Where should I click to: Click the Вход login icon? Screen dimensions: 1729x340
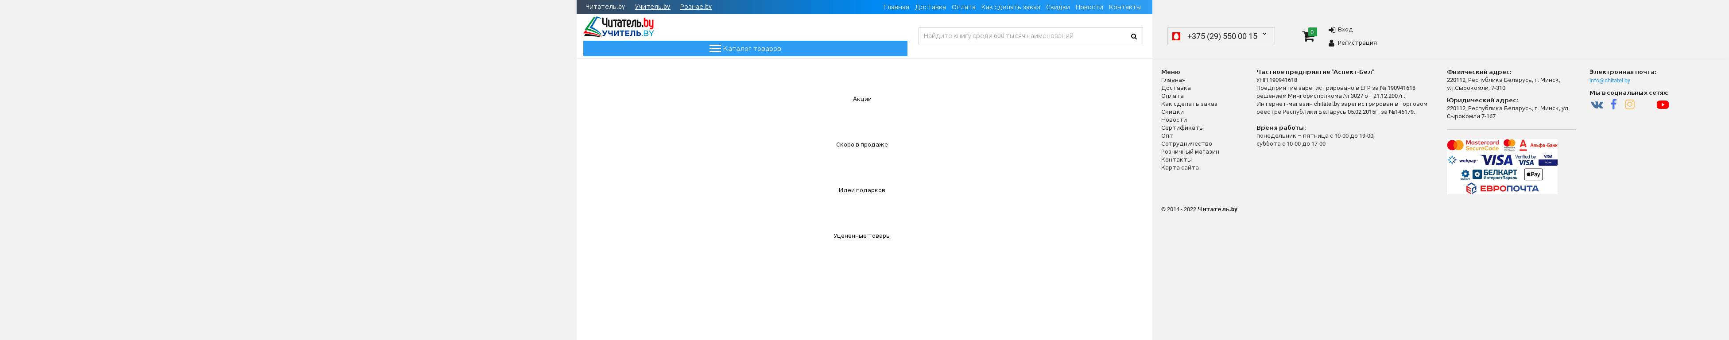pos(1332,30)
